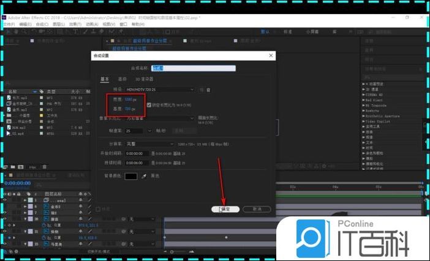Click label color swatch of layer 1
430x261 pixels.
coord(31,200)
